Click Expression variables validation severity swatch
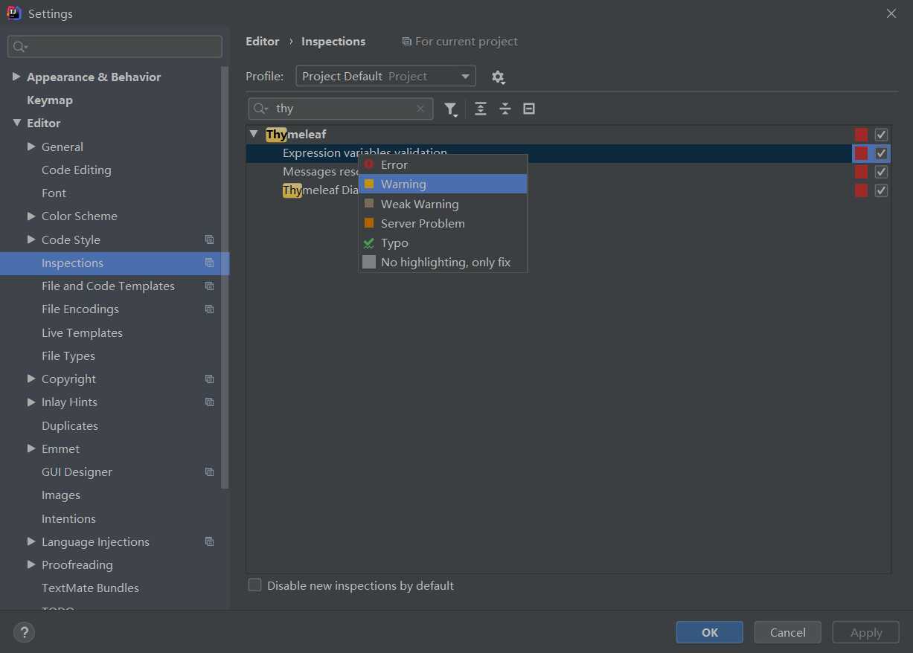 coord(861,153)
